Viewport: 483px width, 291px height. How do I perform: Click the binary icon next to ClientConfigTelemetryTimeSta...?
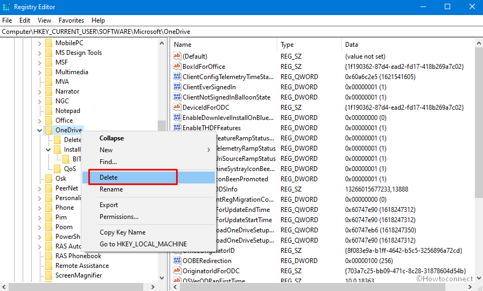click(177, 76)
